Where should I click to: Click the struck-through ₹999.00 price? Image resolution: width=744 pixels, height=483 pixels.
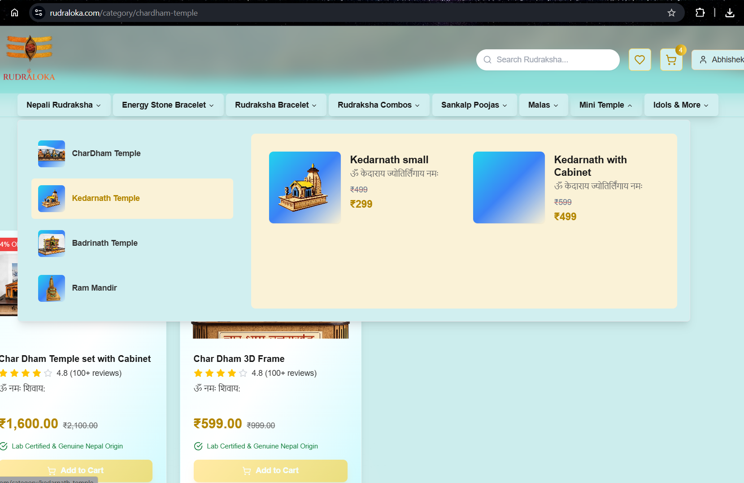[261, 426]
